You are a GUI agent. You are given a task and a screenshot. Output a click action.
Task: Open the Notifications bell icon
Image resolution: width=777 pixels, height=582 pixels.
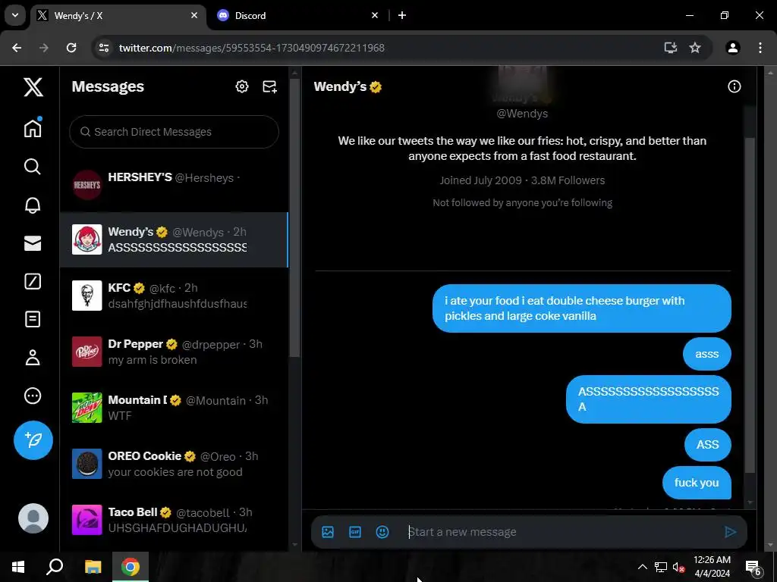(33, 205)
